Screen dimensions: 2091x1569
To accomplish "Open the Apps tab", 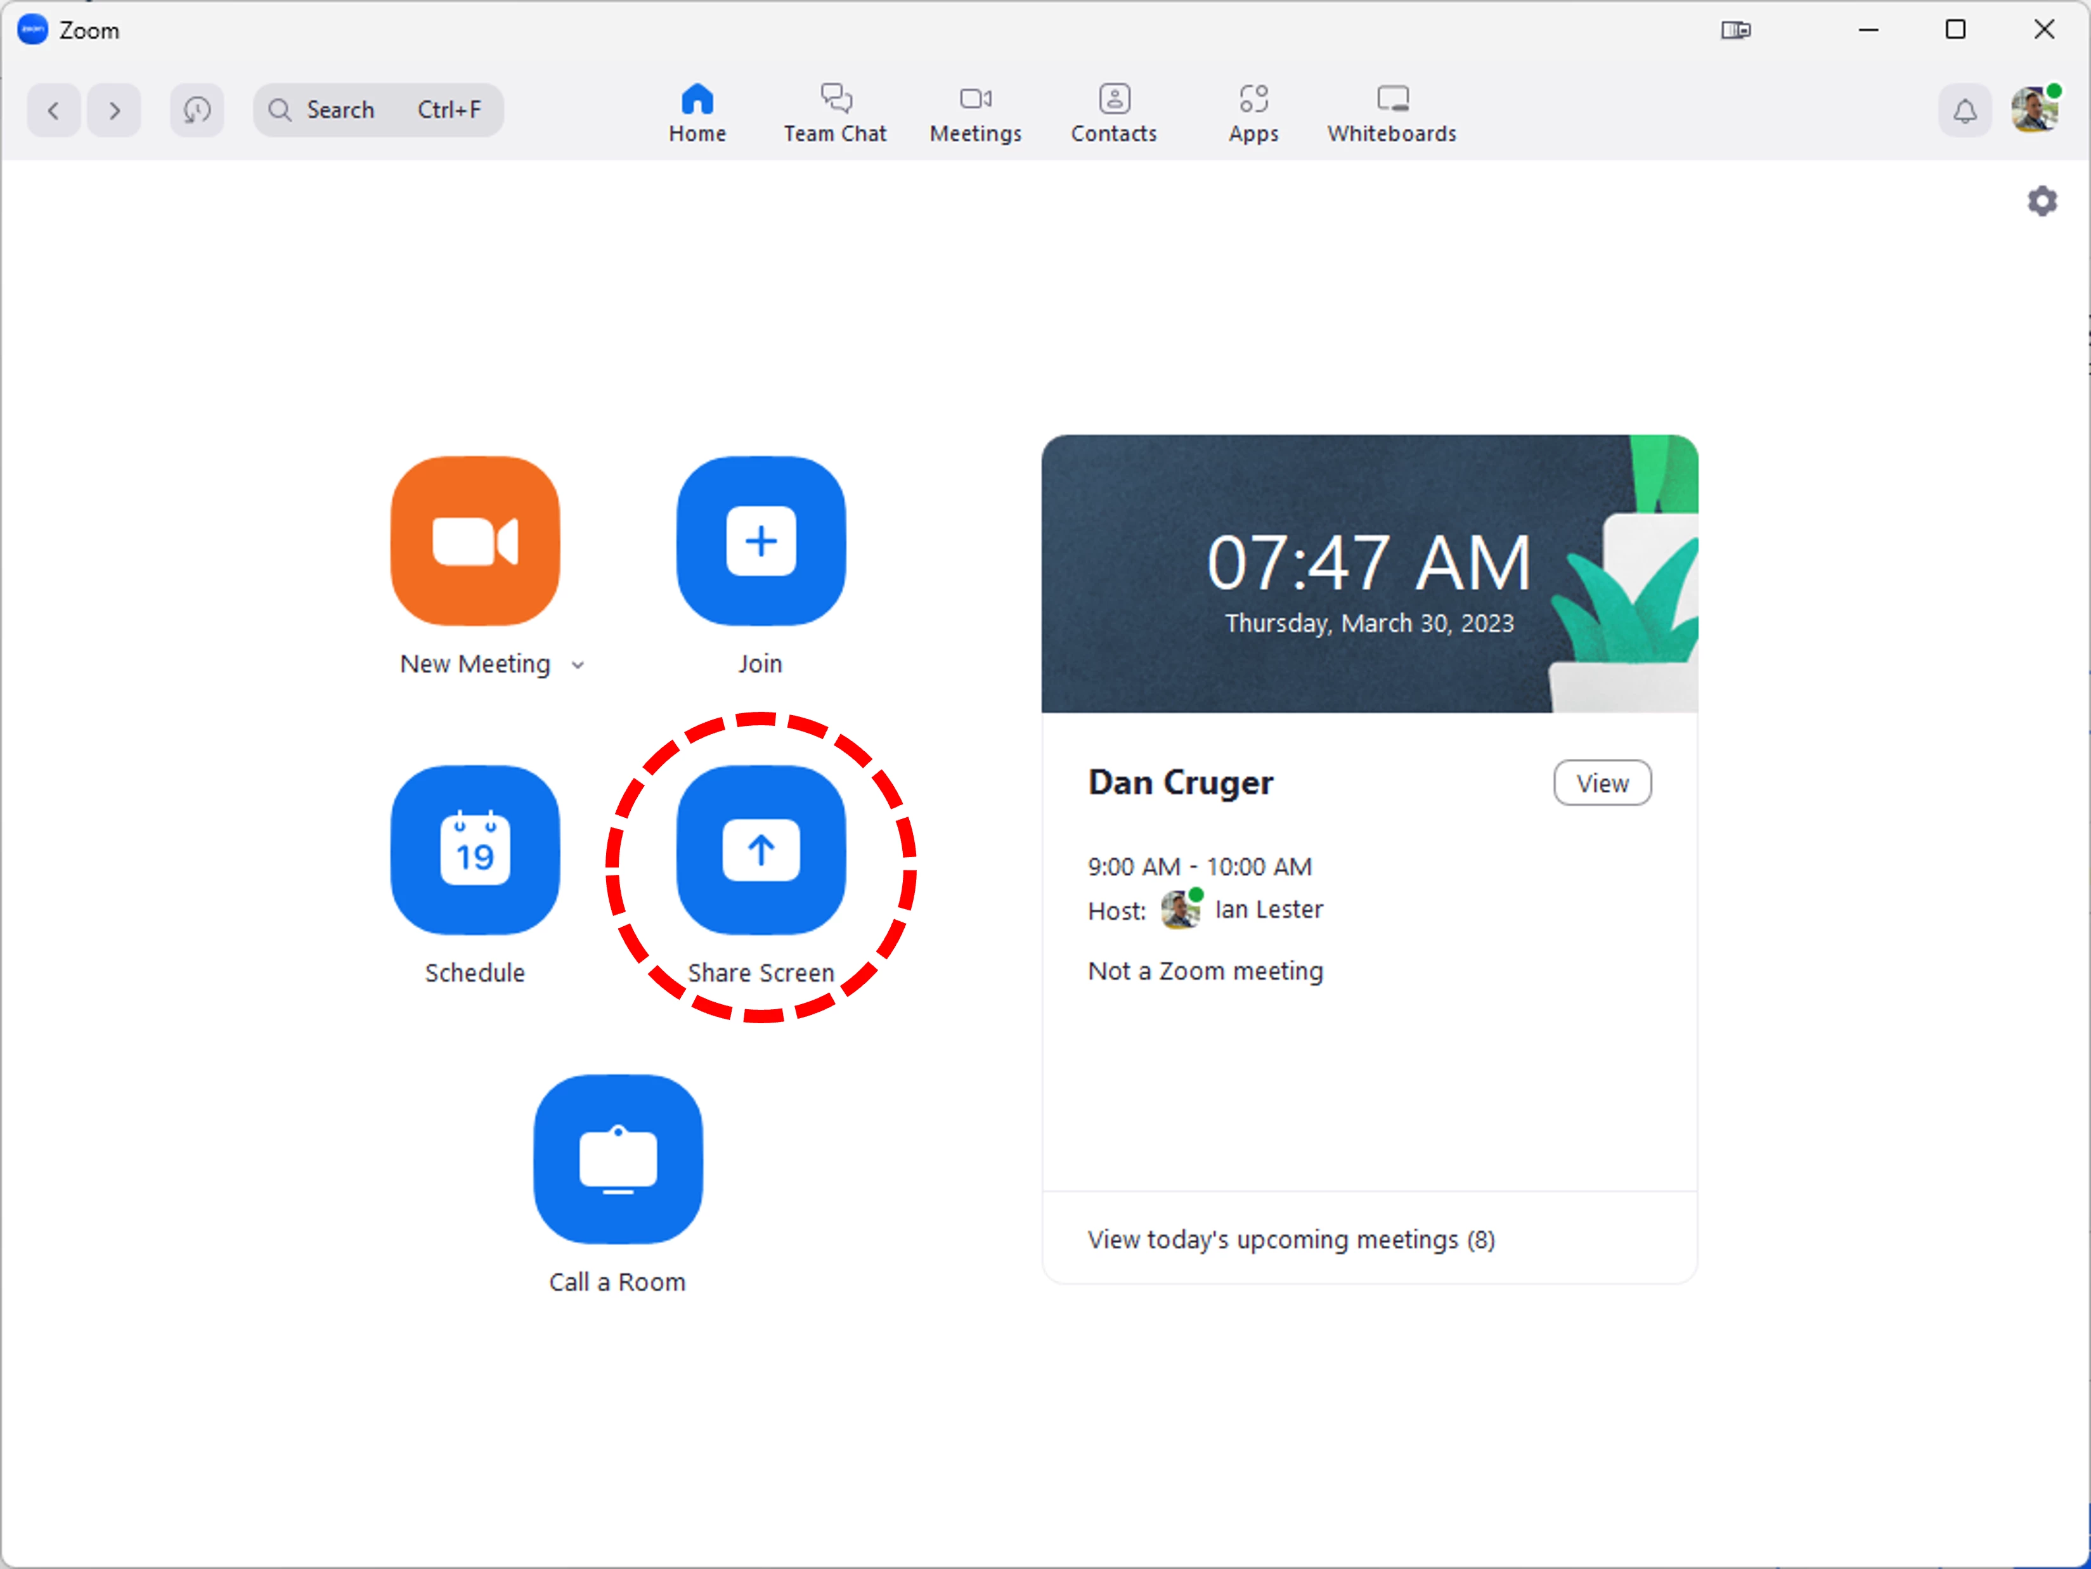I will pyautogui.click(x=1253, y=112).
